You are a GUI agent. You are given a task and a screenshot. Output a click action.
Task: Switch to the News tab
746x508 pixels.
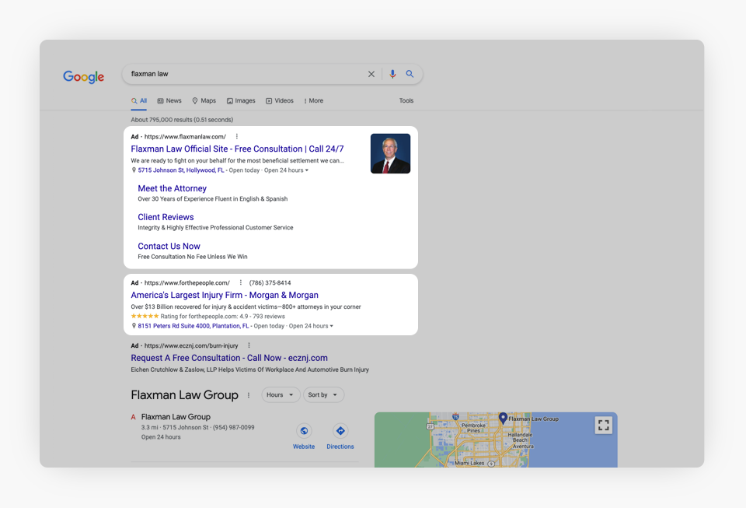[169, 101]
